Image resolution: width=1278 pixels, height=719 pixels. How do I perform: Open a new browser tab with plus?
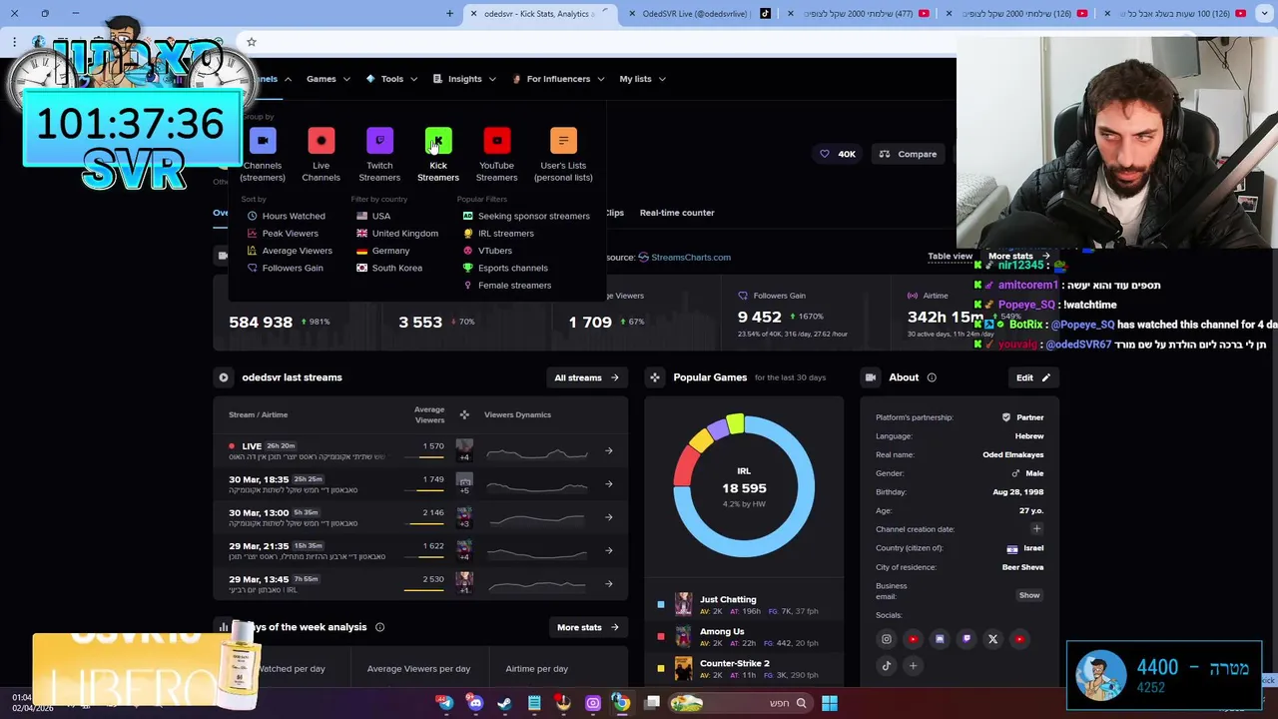[449, 14]
